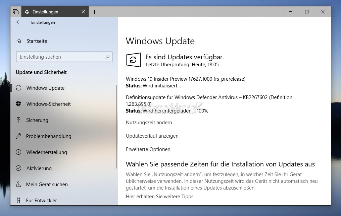Viewport: 341px width, 216px height.
Task: Click the magnifier search icon
Action: click(x=107, y=57)
